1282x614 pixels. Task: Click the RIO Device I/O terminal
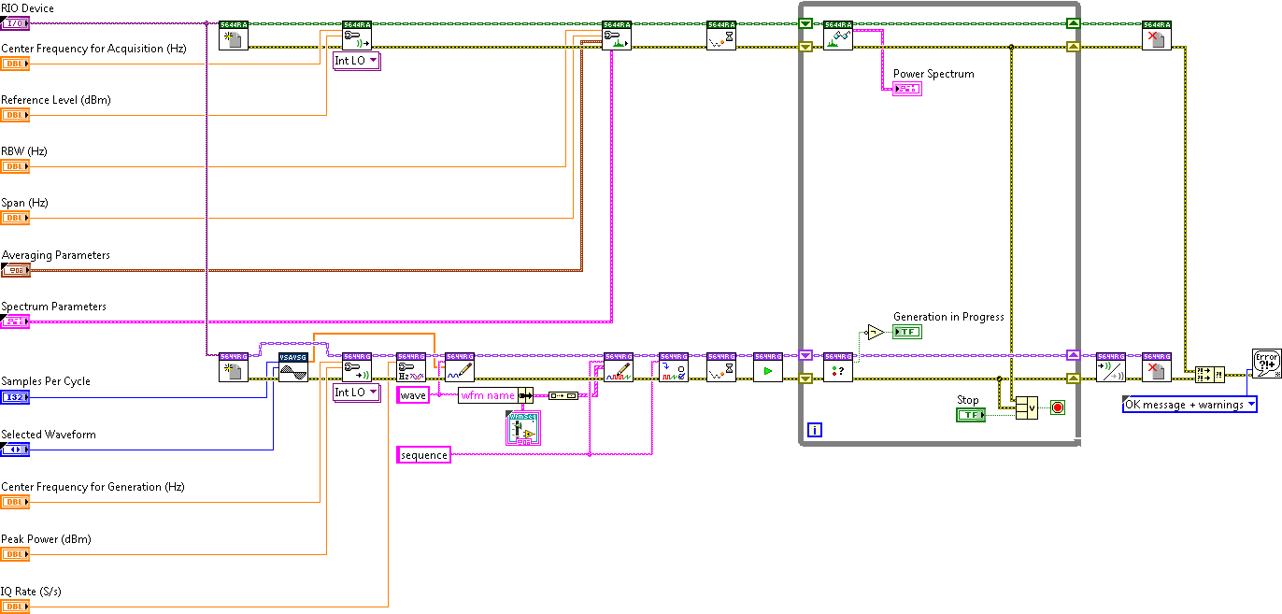(x=15, y=22)
